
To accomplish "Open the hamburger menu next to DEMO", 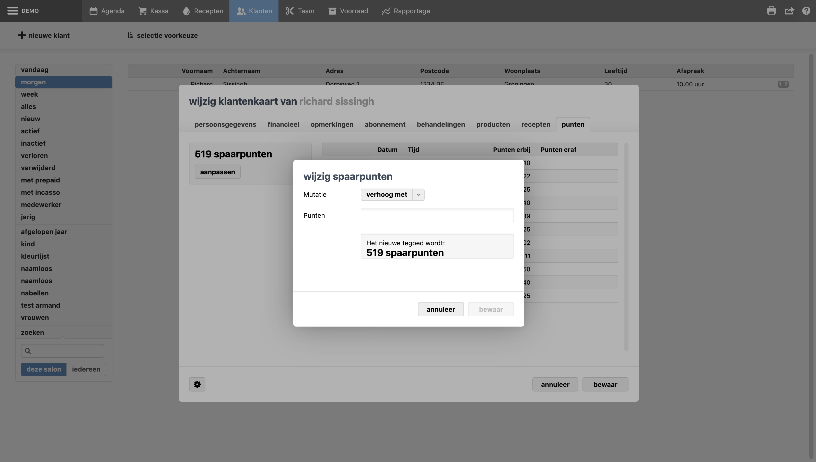I will point(13,11).
